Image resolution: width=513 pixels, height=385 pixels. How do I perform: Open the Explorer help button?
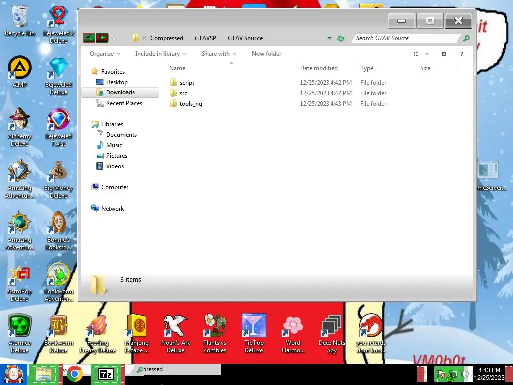coord(461,54)
